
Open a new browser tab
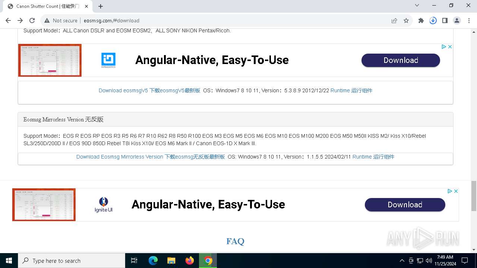pos(101,6)
